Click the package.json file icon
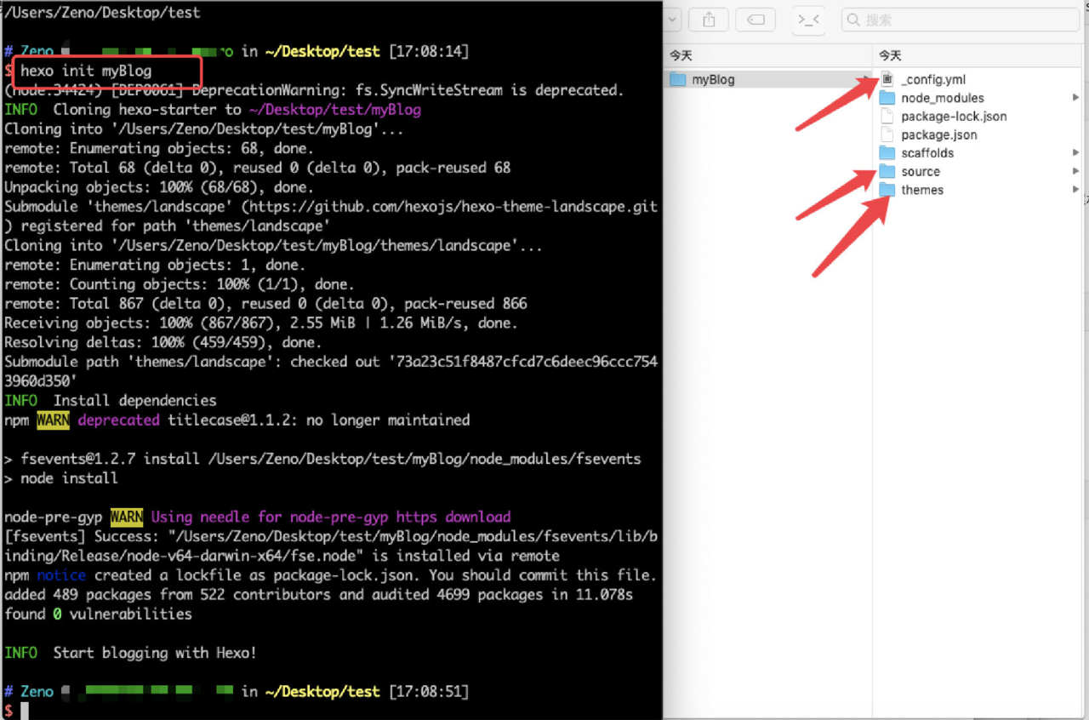This screenshot has width=1089, height=720. coord(887,134)
